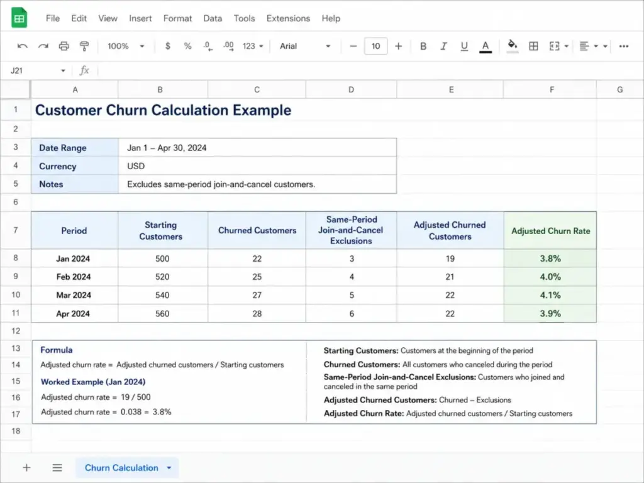
Task: Open the zoom 100% dropdown
Action: coord(126,46)
